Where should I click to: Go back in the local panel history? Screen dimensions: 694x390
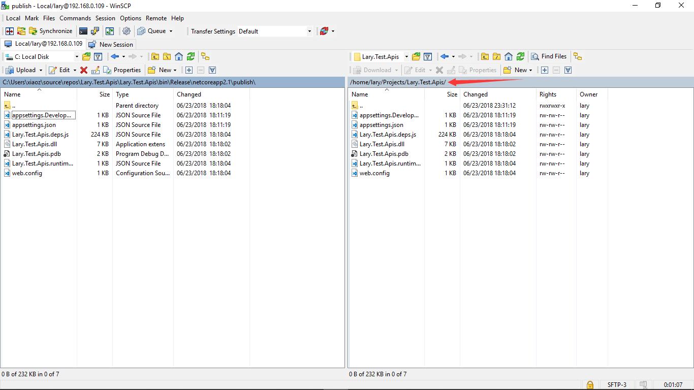[x=115, y=56]
